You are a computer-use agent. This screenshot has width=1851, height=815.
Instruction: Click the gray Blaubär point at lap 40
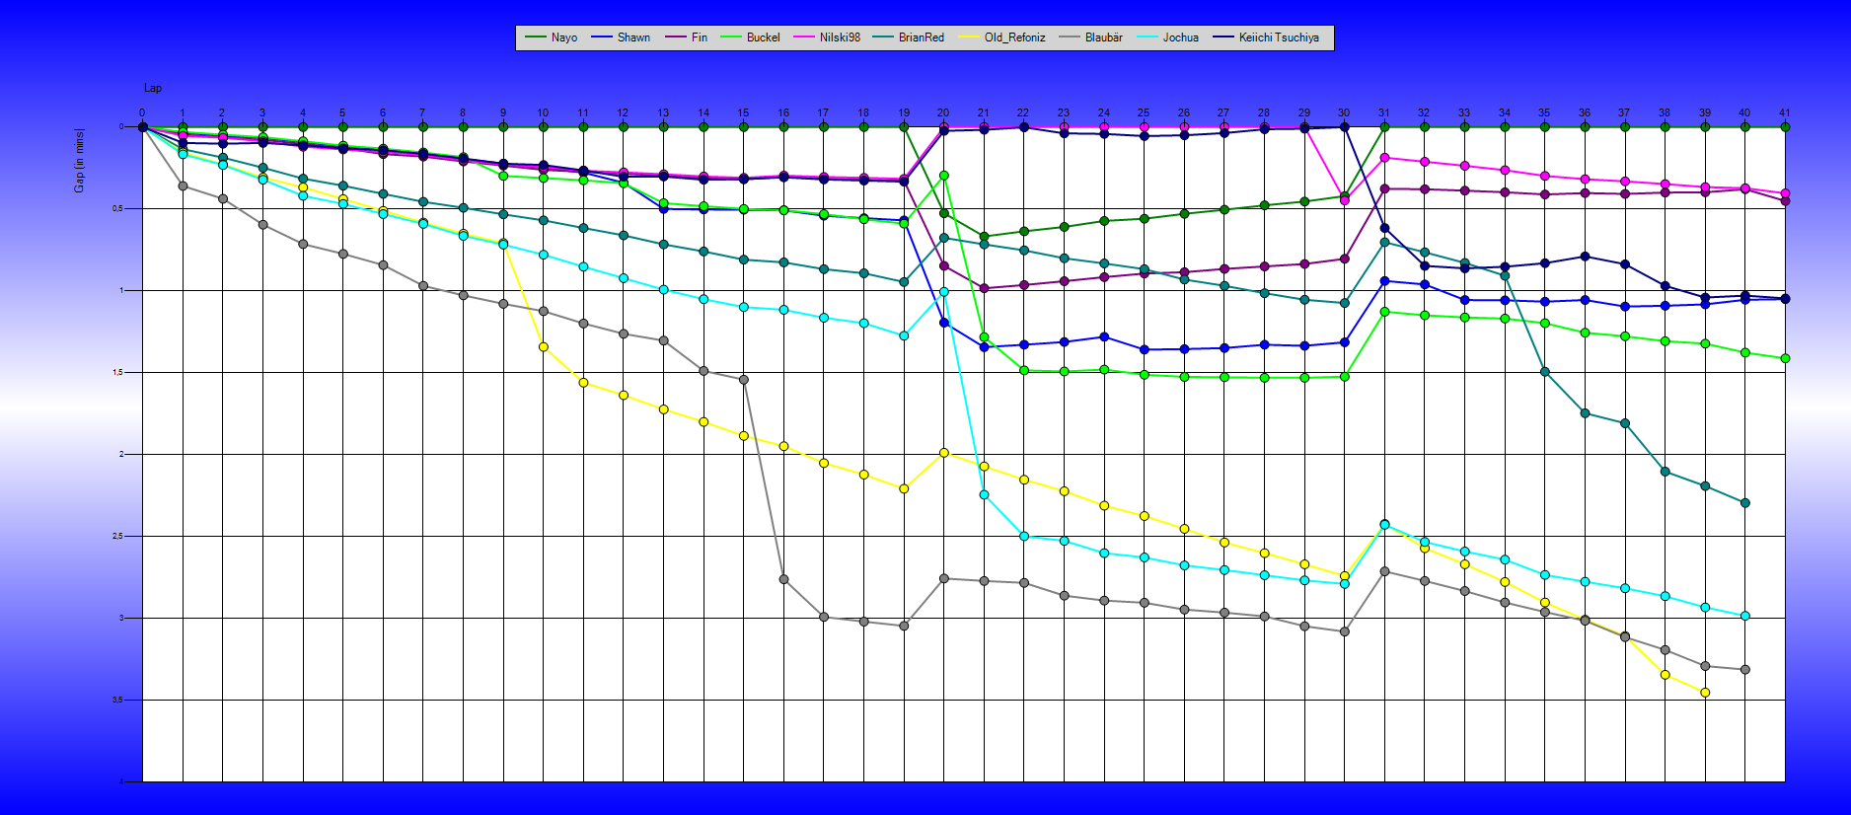pyautogui.click(x=1745, y=670)
